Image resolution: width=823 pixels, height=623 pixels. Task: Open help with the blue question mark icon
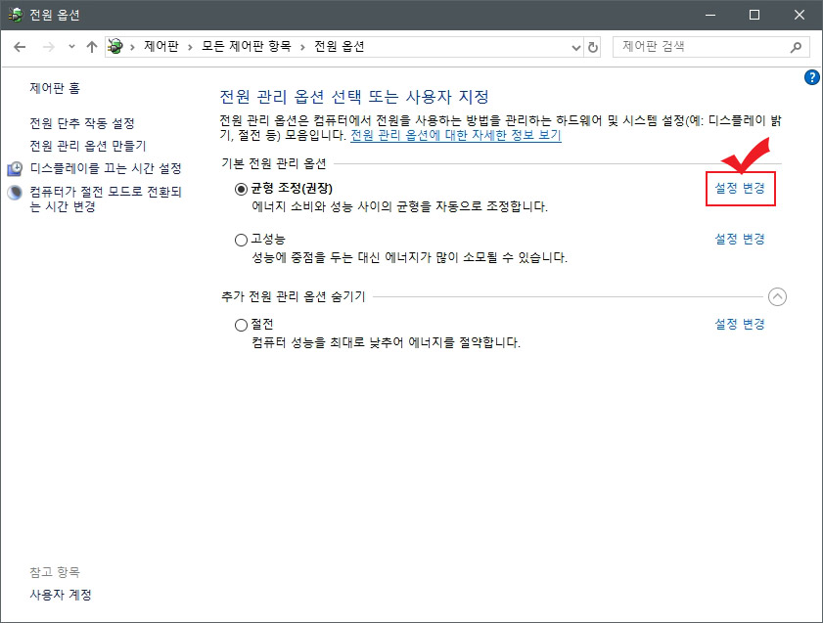(811, 77)
